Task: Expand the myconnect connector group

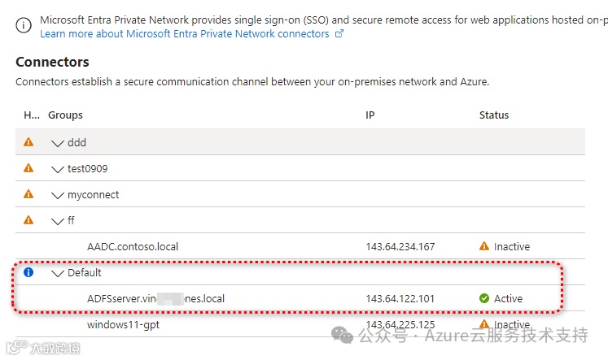Action: 57,195
